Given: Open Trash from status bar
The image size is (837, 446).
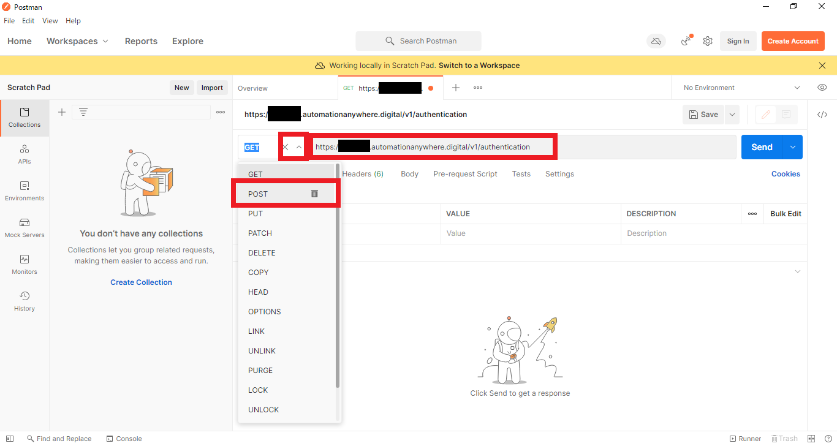Looking at the screenshot, I should [x=784, y=439].
